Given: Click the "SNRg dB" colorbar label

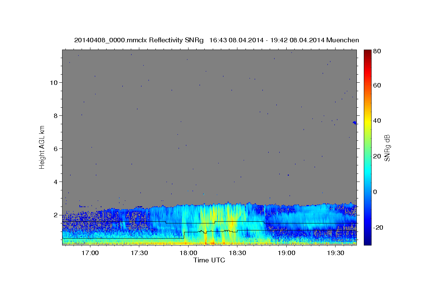Looking at the screenshot, I should point(387,148).
